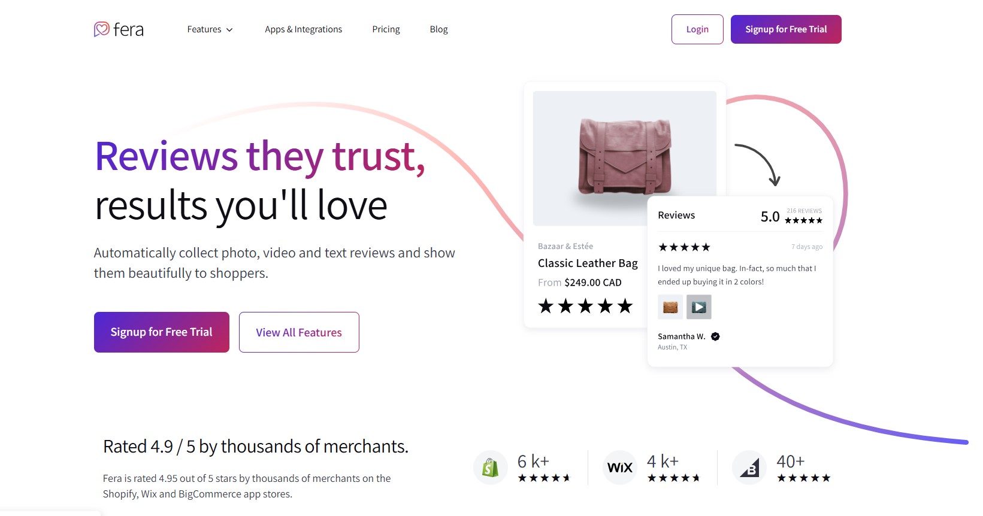
Task: Click the 5.0 rating stars in Reviews
Action: point(804,220)
